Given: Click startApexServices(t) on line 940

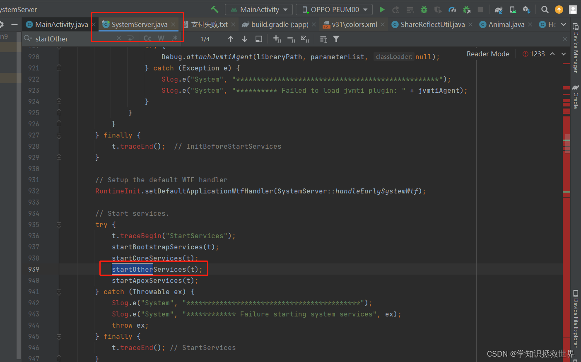Looking at the screenshot, I should (x=155, y=280).
